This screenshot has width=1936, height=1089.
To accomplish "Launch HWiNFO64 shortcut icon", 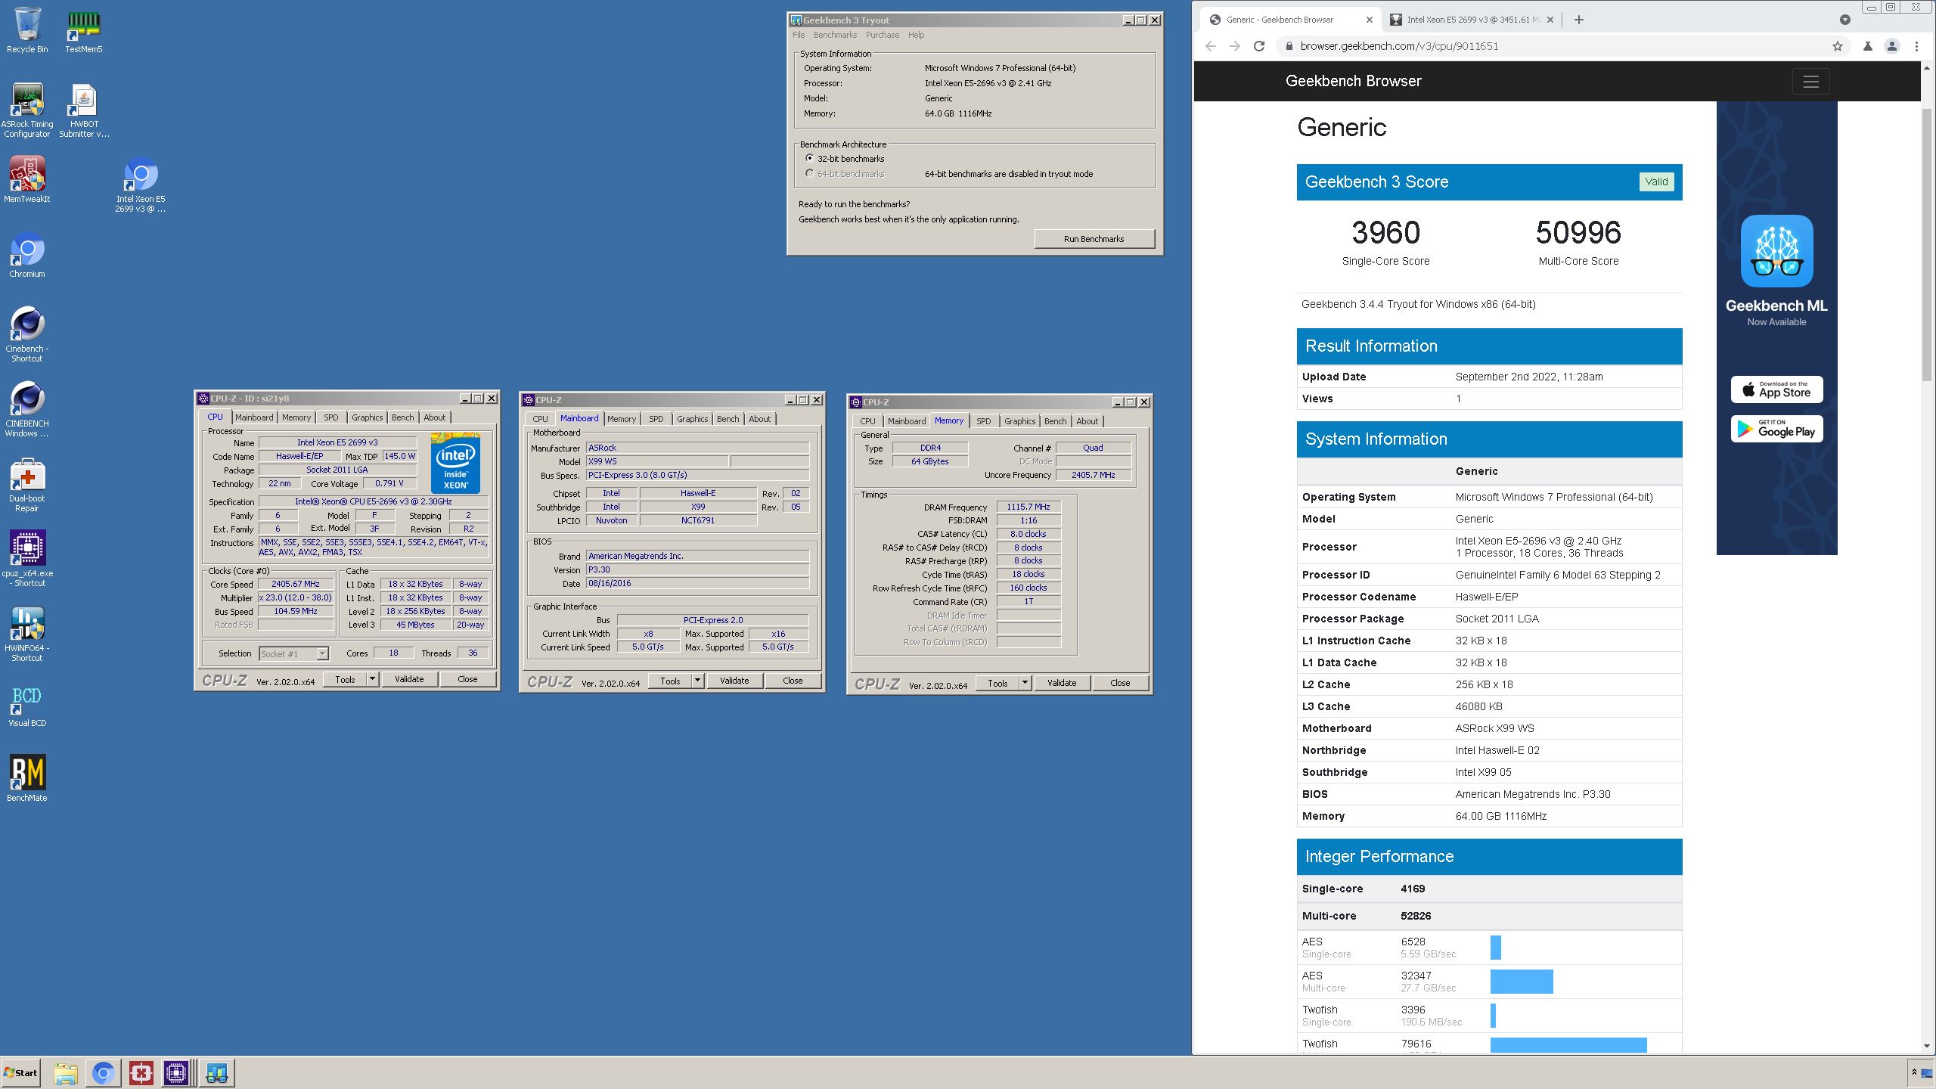I will (x=27, y=634).
